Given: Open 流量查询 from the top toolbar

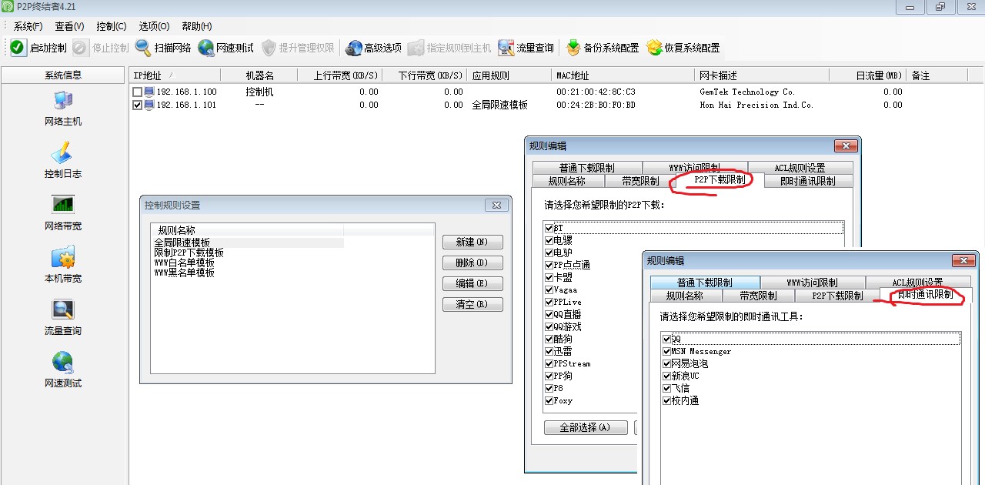Looking at the screenshot, I should (x=526, y=48).
